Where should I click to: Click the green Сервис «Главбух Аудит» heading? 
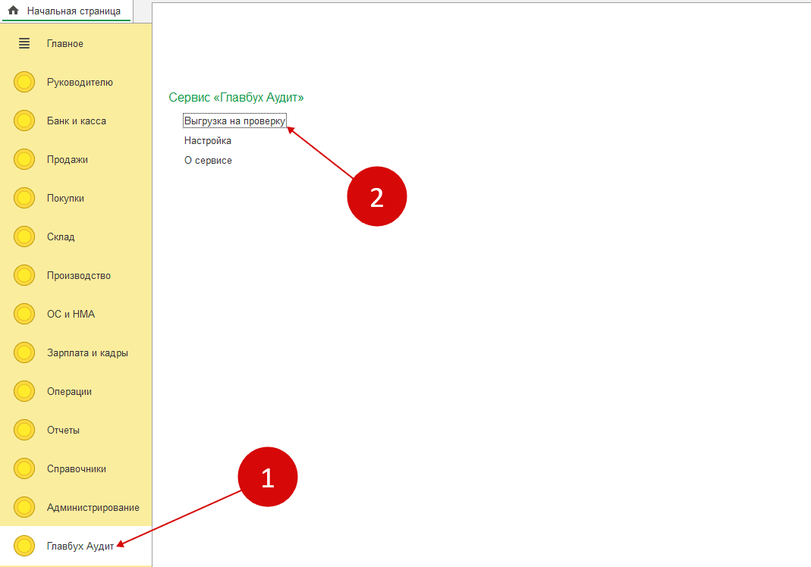pos(236,98)
